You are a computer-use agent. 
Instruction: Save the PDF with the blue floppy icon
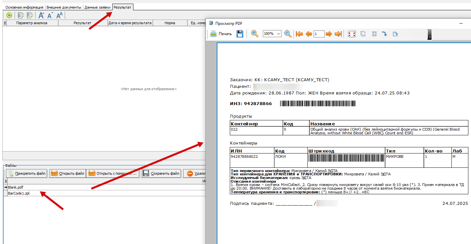(240, 34)
